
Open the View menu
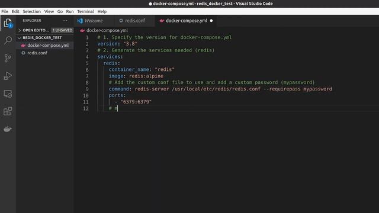click(x=49, y=11)
